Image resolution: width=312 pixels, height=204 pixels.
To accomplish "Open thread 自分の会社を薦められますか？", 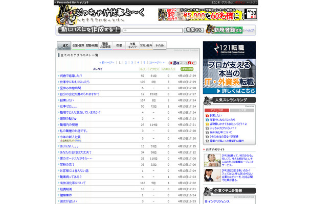I will (x=80, y=94).
